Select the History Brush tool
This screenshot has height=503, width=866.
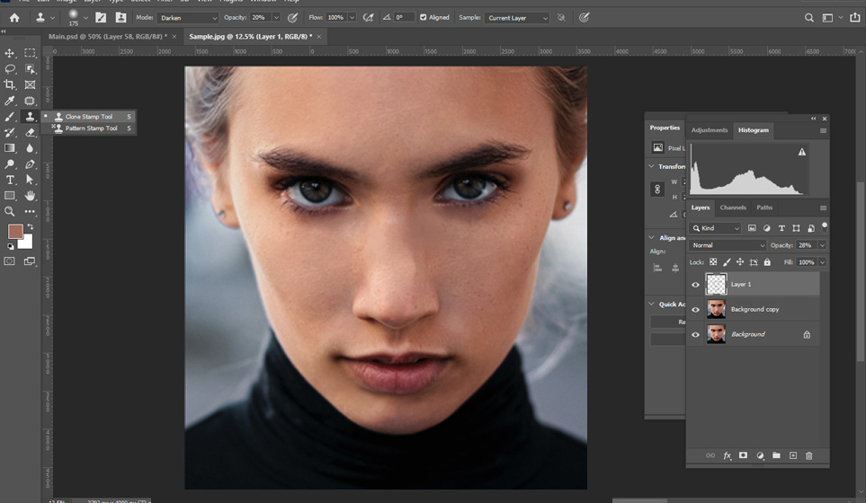coord(9,132)
